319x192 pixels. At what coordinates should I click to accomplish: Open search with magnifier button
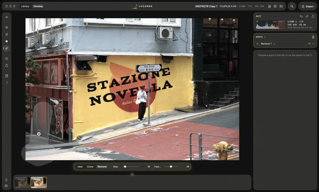coord(292,6)
